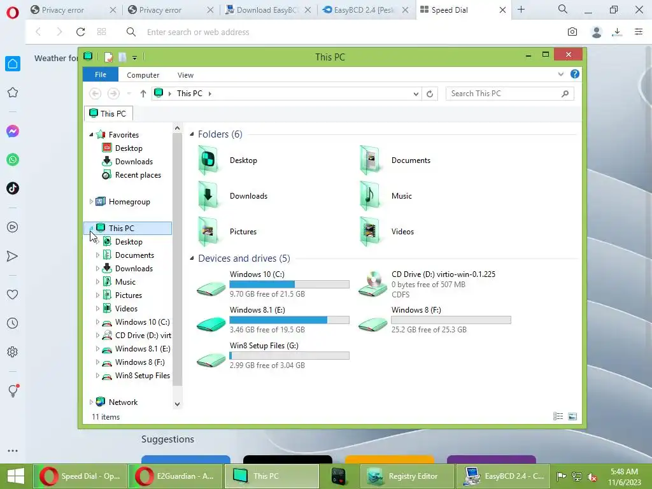Screen dimensions: 652x489
Task: Open Messenger in Opera sidebar
Action: click(13, 131)
